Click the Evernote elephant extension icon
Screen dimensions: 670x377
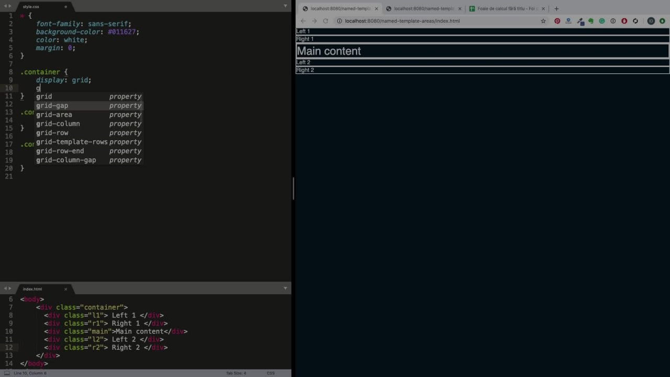[590, 21]
